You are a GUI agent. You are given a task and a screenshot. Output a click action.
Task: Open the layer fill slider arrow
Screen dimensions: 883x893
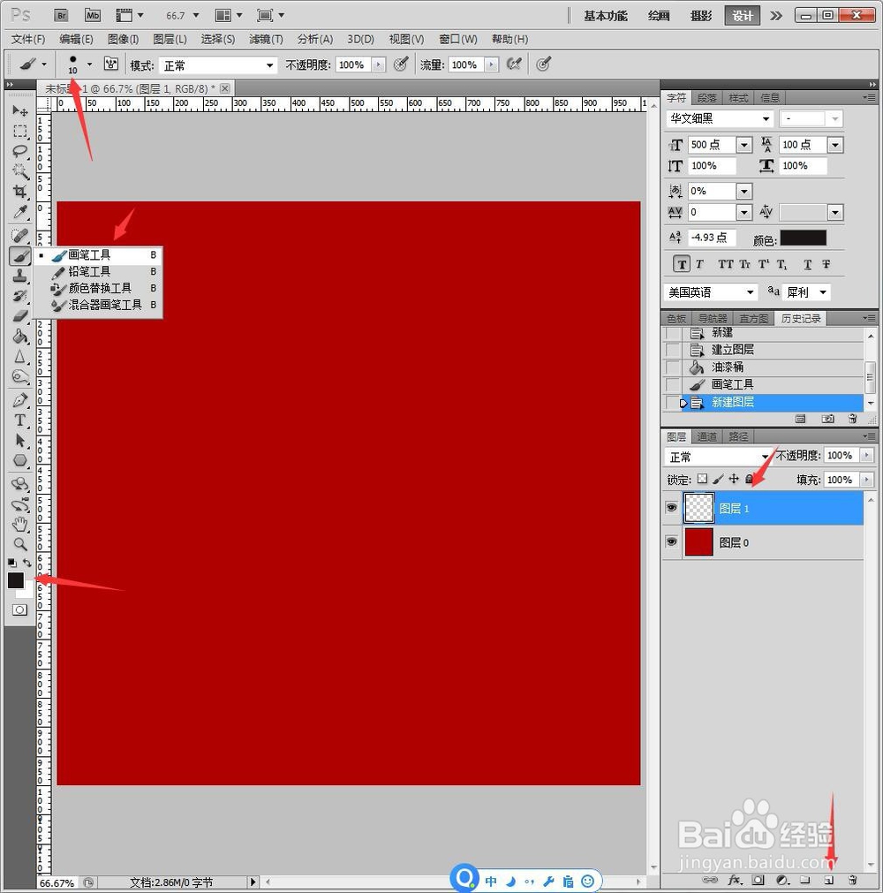[866, 480]
